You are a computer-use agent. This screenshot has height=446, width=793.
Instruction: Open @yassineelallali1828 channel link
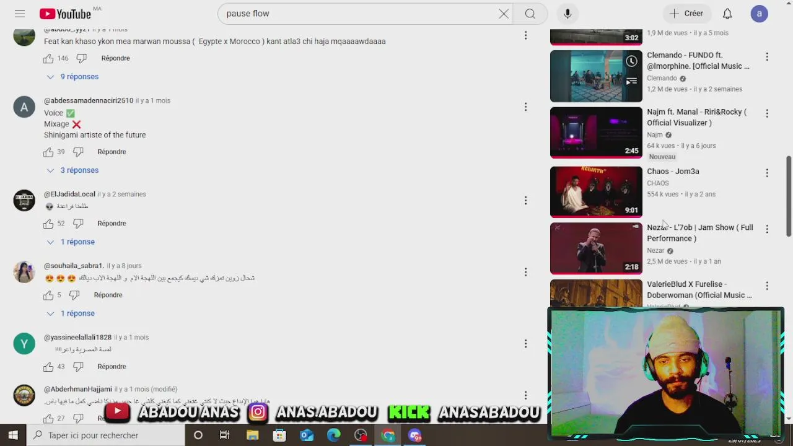click(77, 338)
